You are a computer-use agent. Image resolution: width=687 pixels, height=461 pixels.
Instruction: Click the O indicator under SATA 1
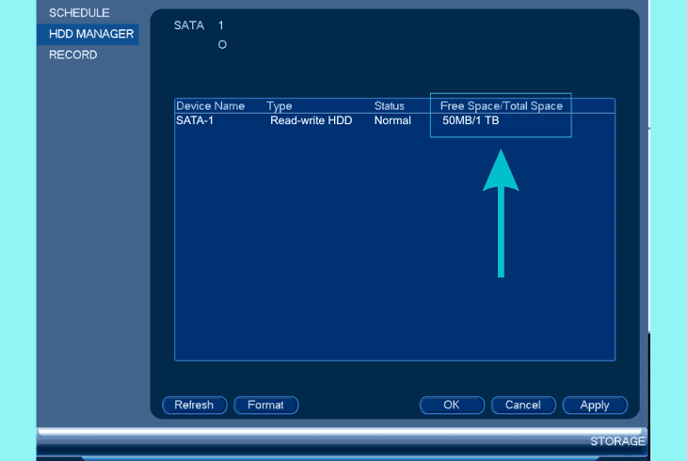click(222, 45)
